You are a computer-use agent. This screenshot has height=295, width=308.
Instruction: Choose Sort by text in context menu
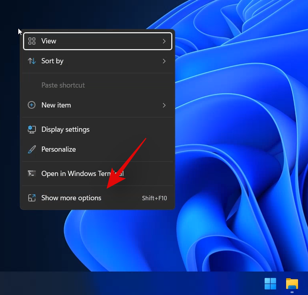pos(53,61)
